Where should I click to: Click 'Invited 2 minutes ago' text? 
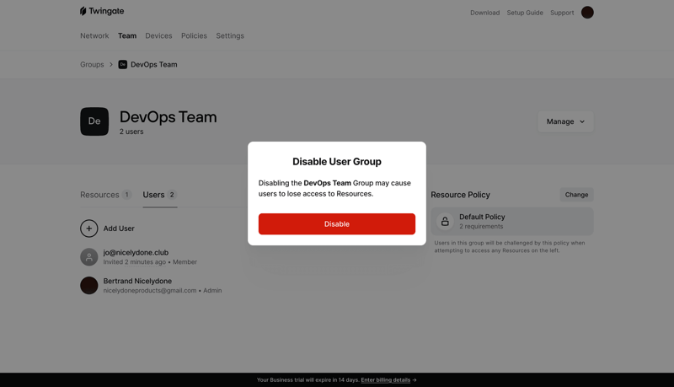(x=135, y=262)
